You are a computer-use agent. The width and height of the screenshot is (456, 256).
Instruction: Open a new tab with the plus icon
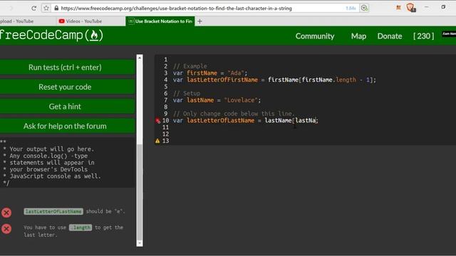tap(199, 21)
